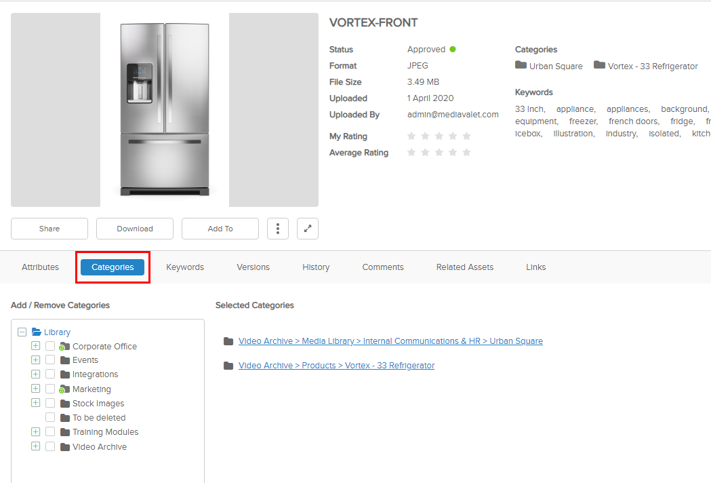711x483 pixels.
Task: Click the Download button
Action: click(x=134, y=228)
